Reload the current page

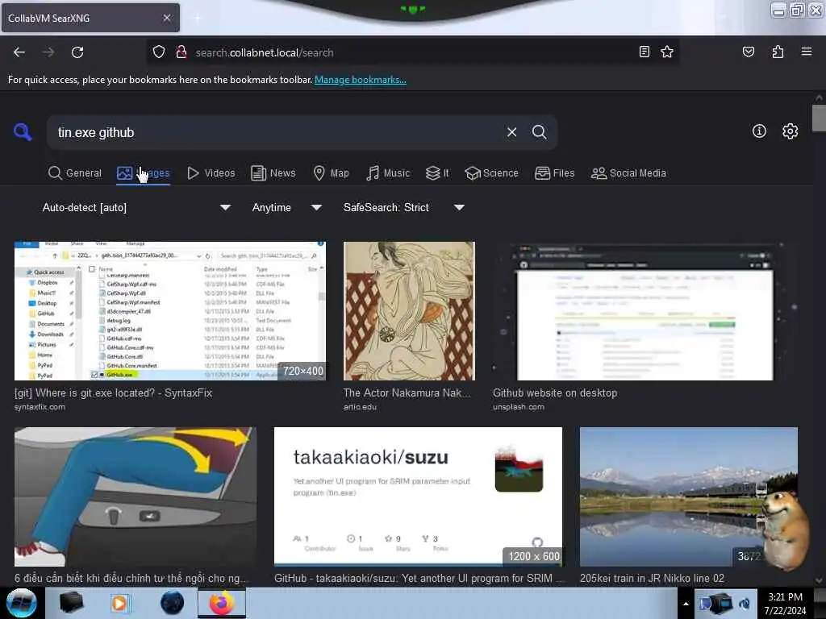[x=77, y=52]
